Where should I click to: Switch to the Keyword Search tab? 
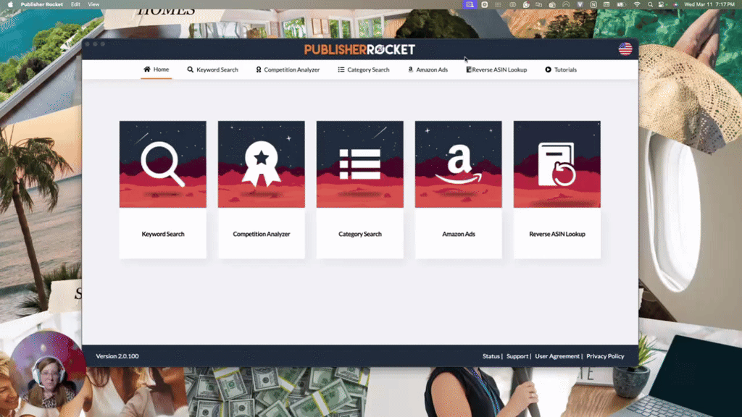pyautogui.click(x=212, y=69)
